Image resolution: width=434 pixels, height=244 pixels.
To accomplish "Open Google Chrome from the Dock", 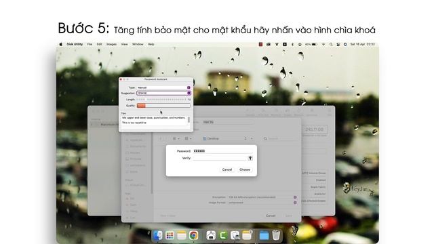I will pyautogui.click(x=194, y=235).
